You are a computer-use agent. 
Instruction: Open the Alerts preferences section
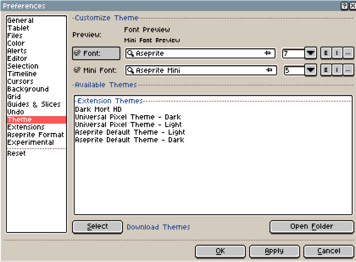tap(36, 51)
